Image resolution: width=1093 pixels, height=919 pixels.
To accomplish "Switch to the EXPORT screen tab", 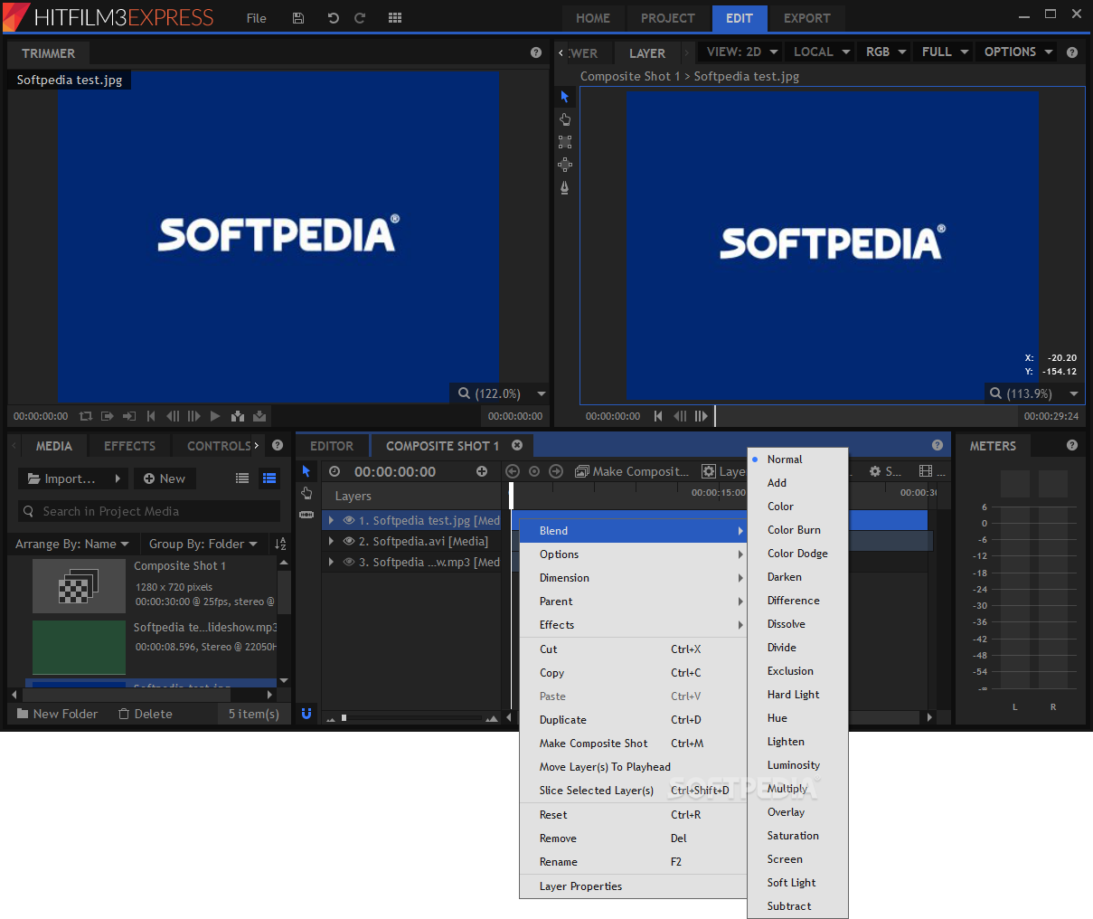I will click(x=806, y=18).
